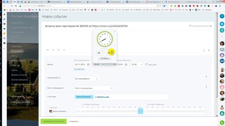Click 'Вставить' button in time picker
Image resolution: width=225 pixels, height=126 pixels.
click(105, 58)
